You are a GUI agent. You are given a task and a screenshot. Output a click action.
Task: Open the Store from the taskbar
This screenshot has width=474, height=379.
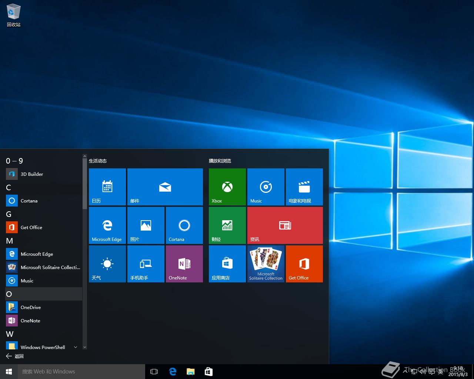[x=208, y=372]
